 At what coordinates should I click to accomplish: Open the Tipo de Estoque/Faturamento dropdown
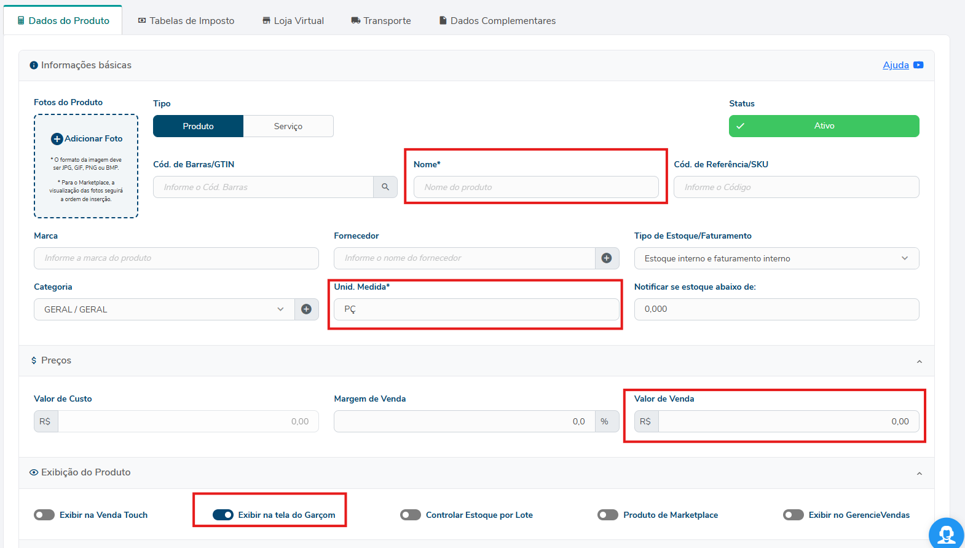(x=776, y=258)
